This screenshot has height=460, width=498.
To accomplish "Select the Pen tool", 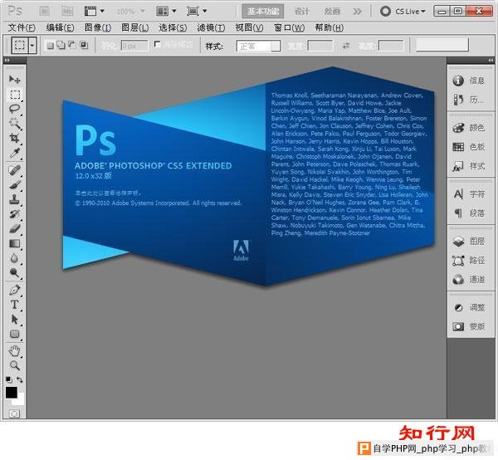I will pyautogui.click(x=14, y=290).
